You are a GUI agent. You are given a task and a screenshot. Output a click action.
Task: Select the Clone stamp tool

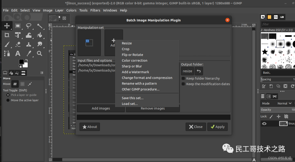[29, 44]
